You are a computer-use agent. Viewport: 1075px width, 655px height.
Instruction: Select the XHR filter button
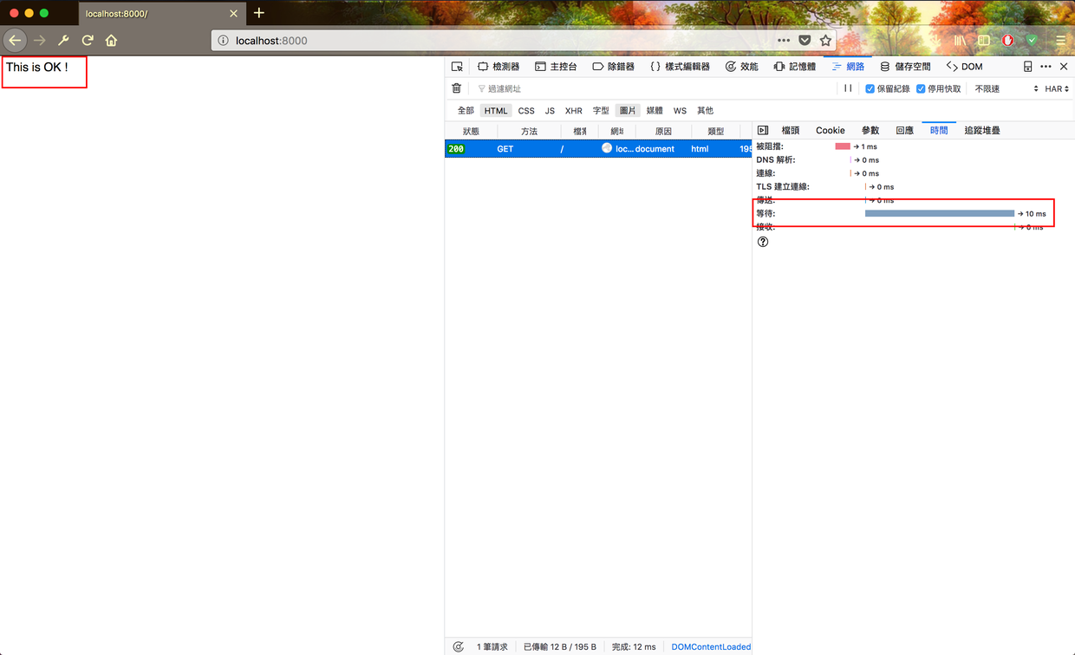(x=573, y=111)
